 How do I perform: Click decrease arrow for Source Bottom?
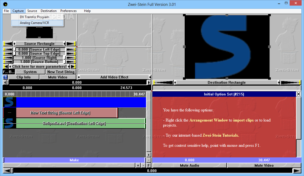tap(8, 62)
